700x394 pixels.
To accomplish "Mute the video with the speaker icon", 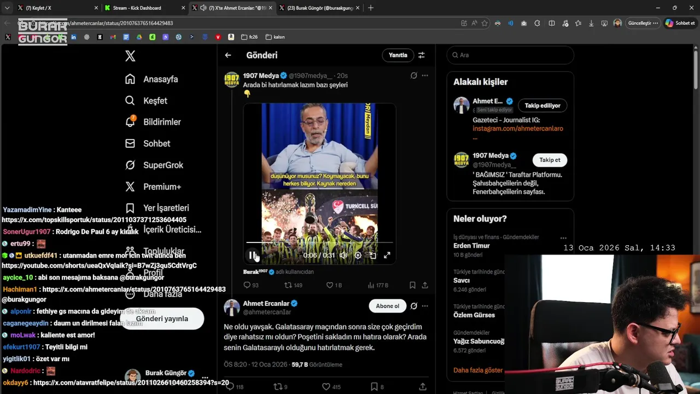I will pos(343,255).
